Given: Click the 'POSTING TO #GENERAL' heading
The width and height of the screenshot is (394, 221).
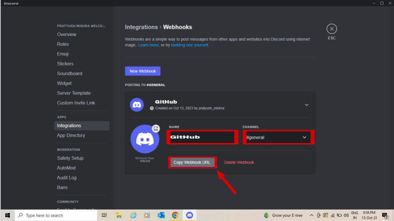Looking at the screenshot, I should click(x=145, y=85).
